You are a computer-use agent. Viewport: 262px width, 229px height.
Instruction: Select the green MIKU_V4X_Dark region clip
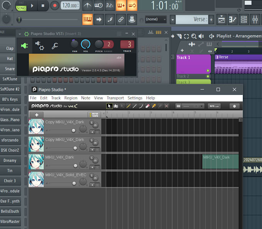(x=220, y=162)
